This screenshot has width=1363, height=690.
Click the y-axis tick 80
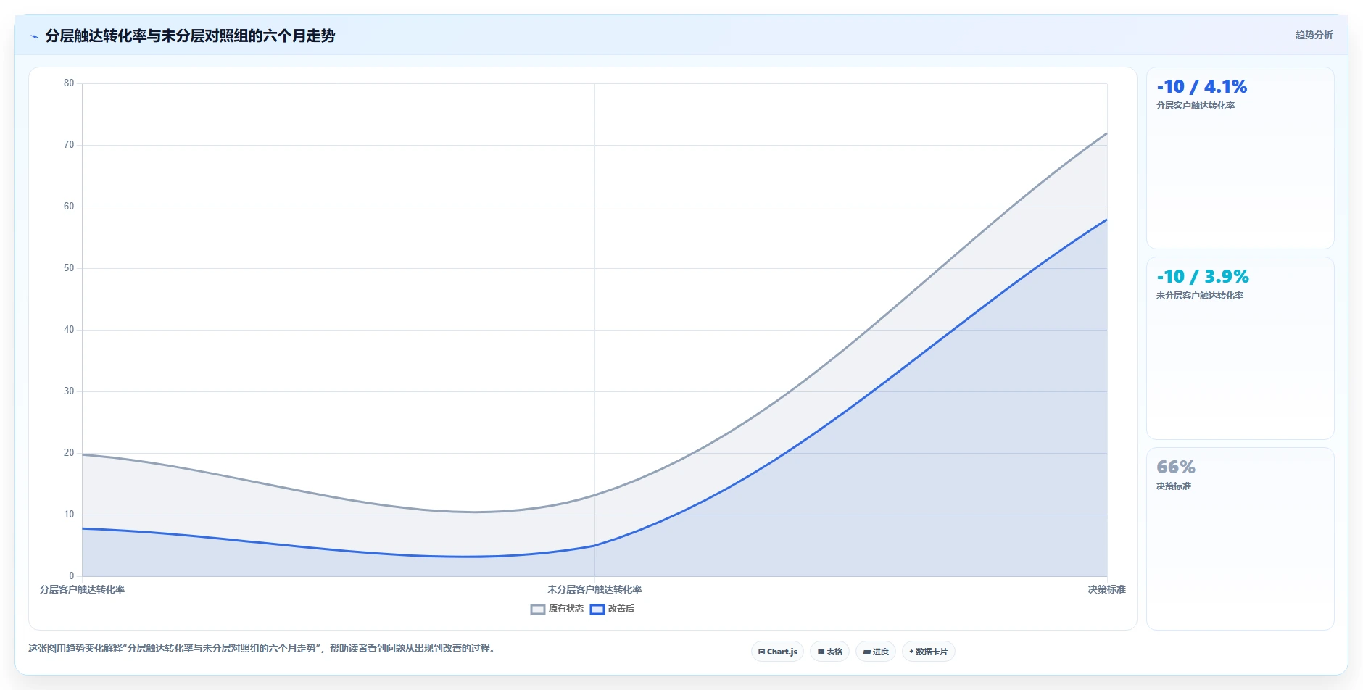pyautogui.click(x=69, y=83)
